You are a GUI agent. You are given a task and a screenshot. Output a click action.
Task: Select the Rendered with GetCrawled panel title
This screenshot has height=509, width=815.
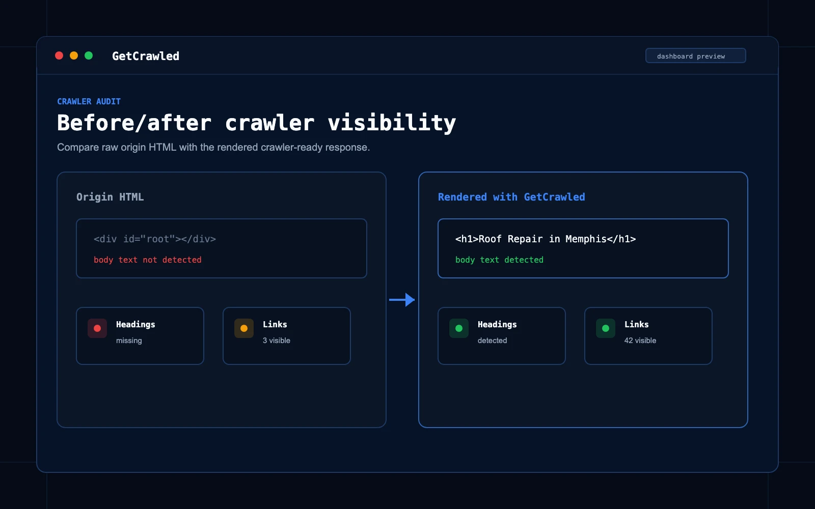[x=511, y=197]
